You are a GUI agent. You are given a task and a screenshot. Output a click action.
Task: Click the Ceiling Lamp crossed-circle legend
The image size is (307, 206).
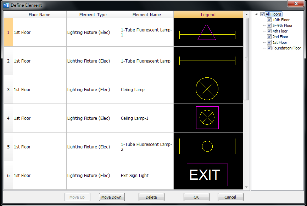[x=207, y=89]
